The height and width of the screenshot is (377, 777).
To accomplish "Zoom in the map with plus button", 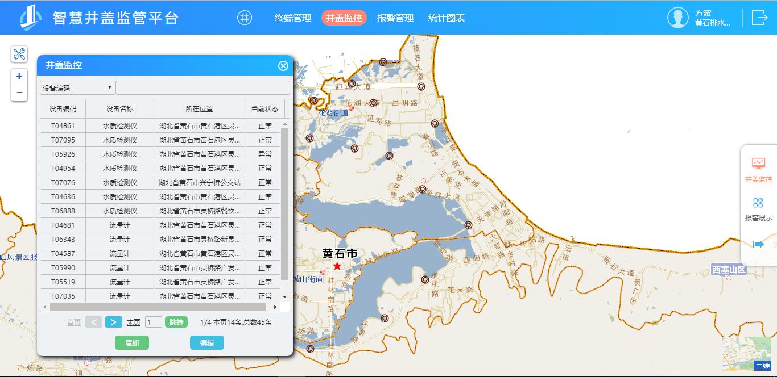I will [x=19, y=76].
